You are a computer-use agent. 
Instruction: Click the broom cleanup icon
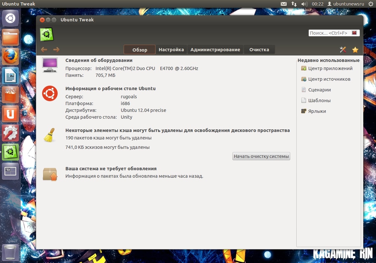coord(50,135)
